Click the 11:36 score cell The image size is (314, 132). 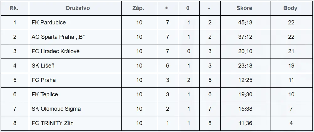point(245,123)
